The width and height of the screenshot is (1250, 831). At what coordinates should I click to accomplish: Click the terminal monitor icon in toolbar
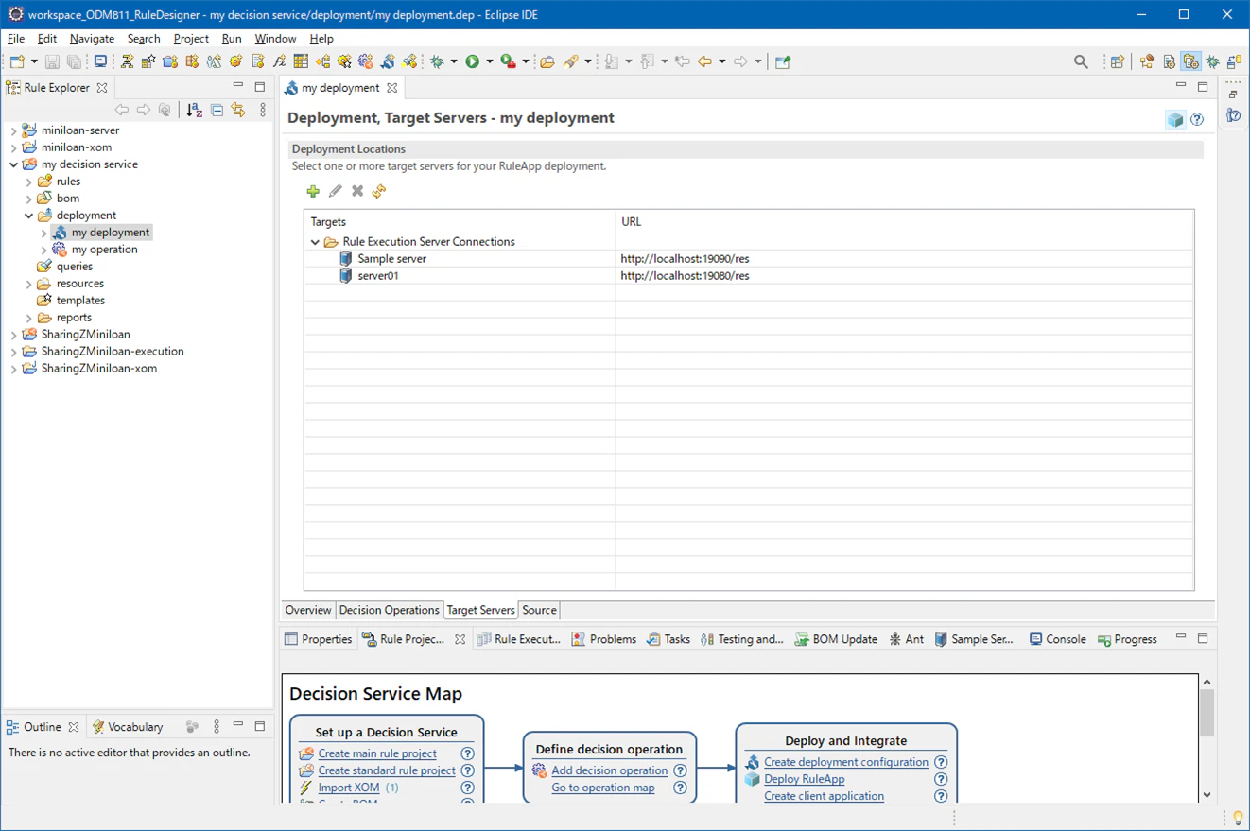(x=99, y=61)
